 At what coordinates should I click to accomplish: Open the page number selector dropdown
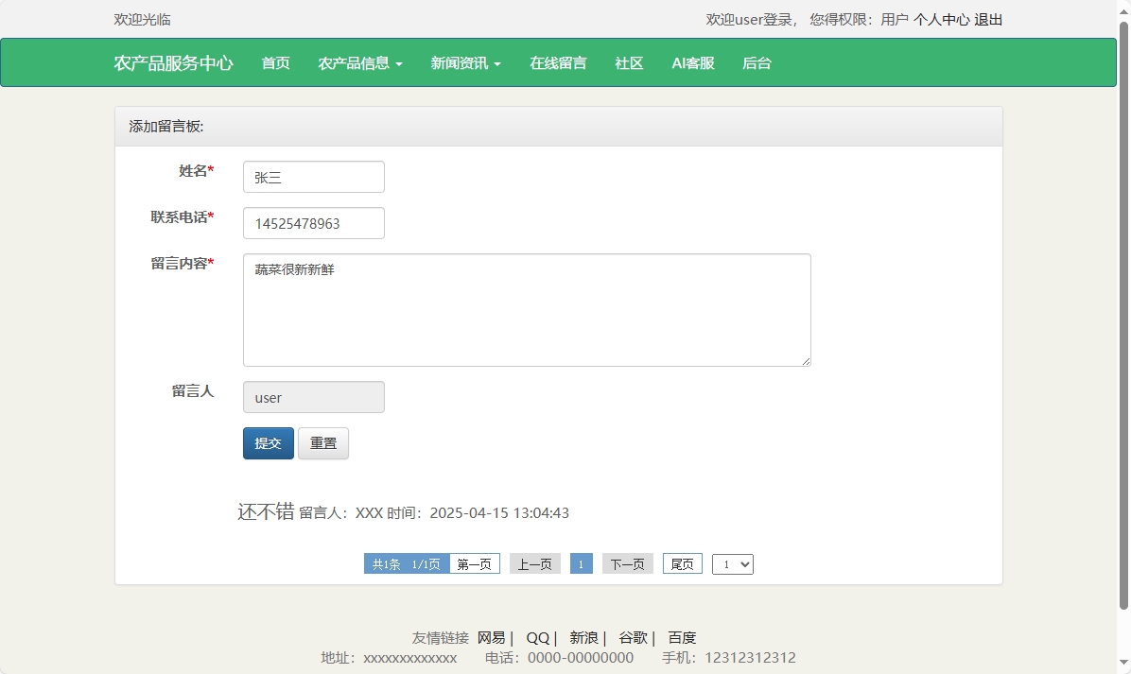point(732,563)
